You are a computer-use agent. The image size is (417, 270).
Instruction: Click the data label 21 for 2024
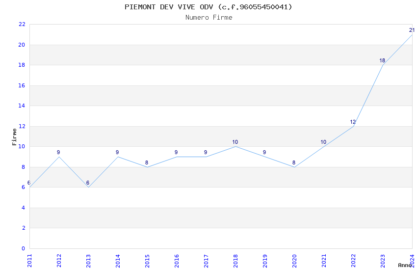[412, 30]
